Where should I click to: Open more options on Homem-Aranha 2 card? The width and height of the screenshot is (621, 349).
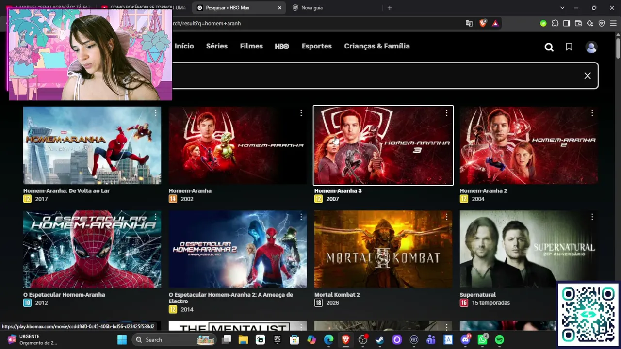592,113
